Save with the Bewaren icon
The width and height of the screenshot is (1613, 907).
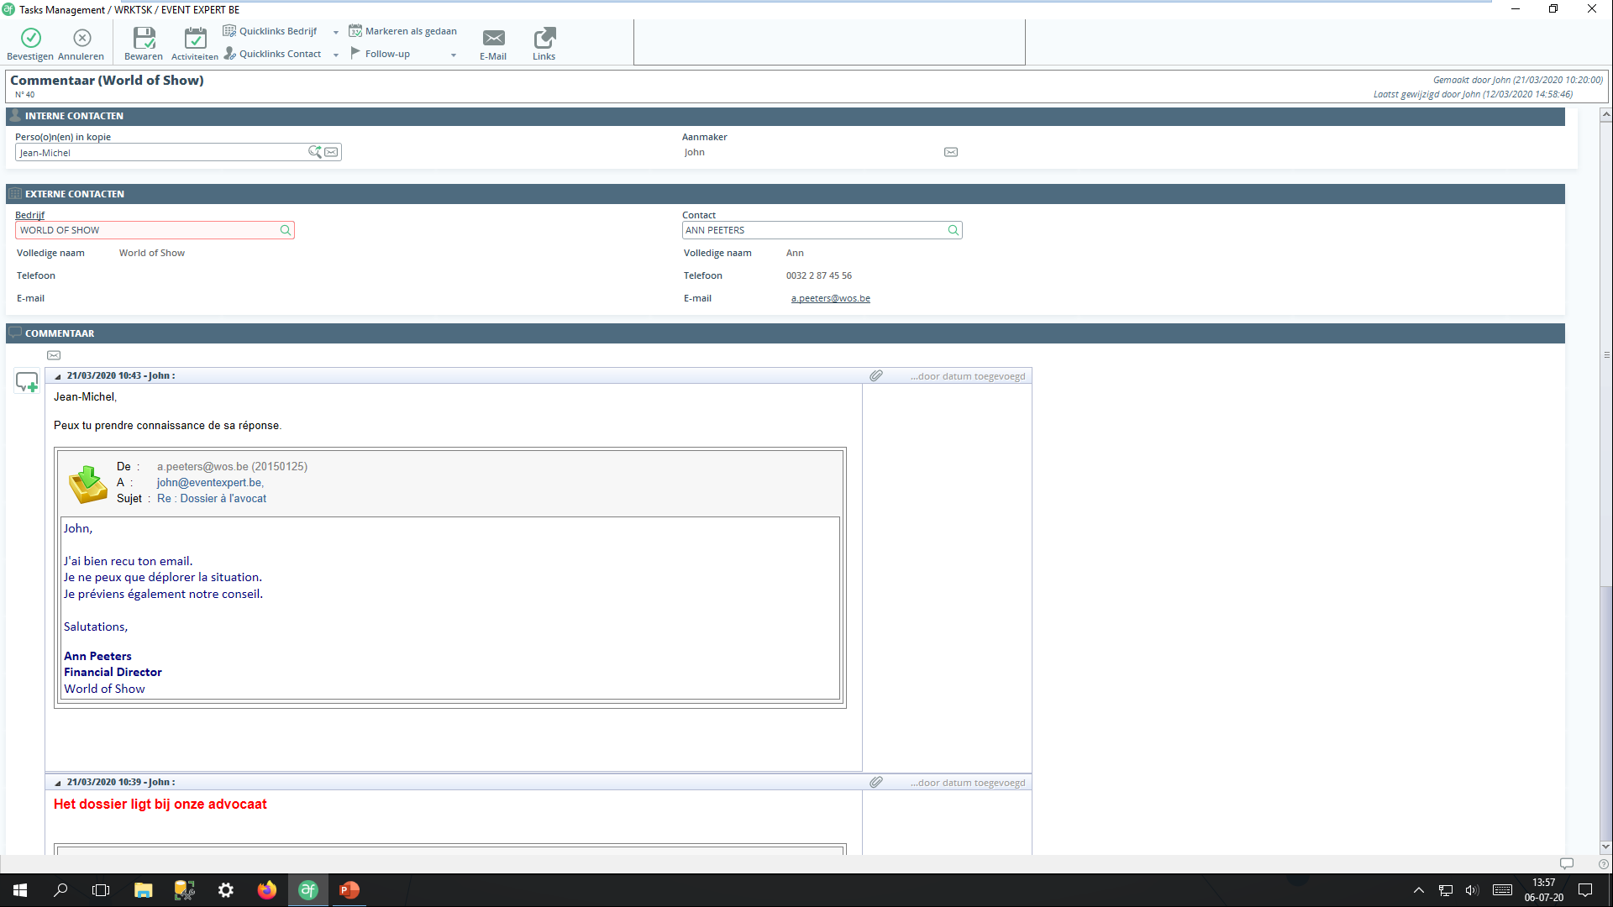point(144,38)
